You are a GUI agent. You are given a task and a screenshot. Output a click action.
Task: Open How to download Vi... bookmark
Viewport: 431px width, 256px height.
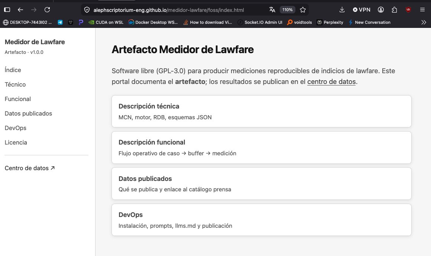click(208, 22)
